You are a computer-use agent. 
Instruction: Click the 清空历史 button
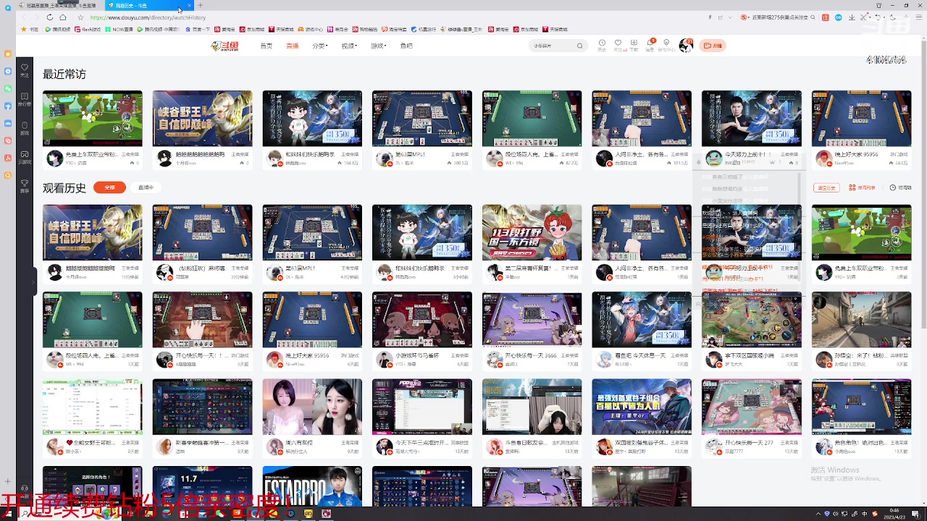(x=826, y=187)
